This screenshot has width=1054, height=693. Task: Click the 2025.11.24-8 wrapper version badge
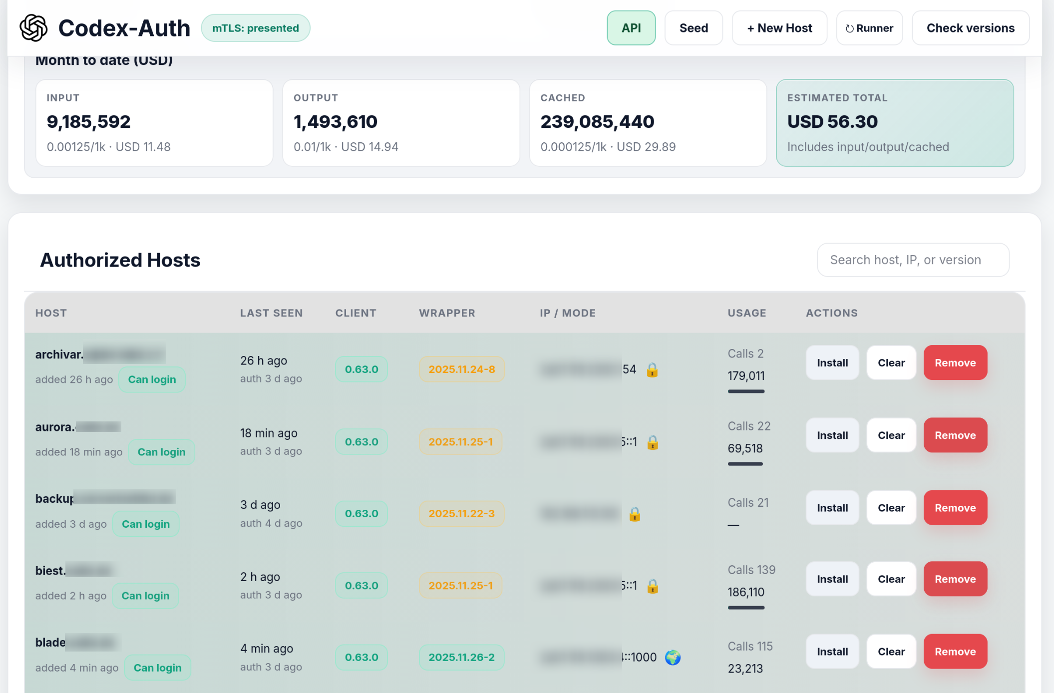[x=461, y=369]
